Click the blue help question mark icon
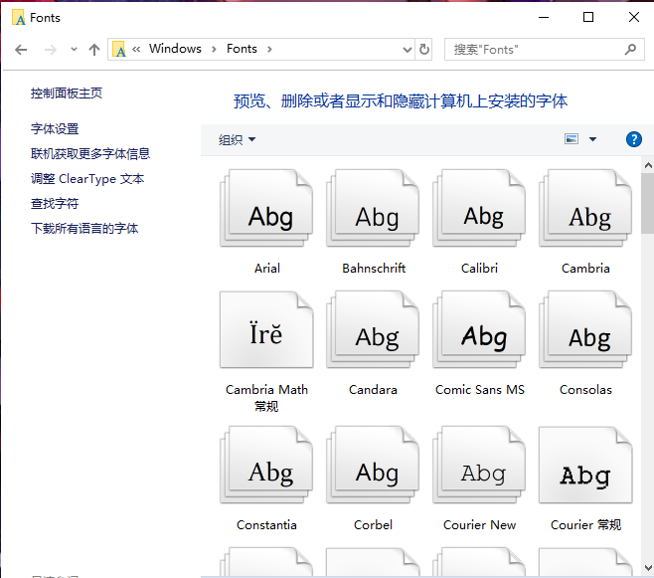654x578 pixels. (x=633, y=139)
